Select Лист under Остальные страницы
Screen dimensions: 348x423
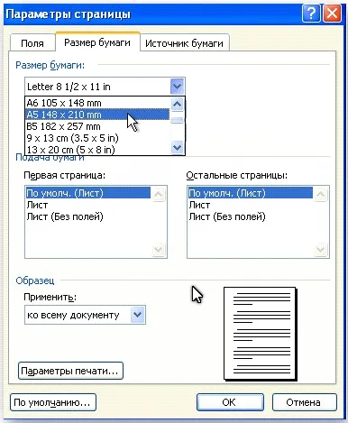point(251,205)
